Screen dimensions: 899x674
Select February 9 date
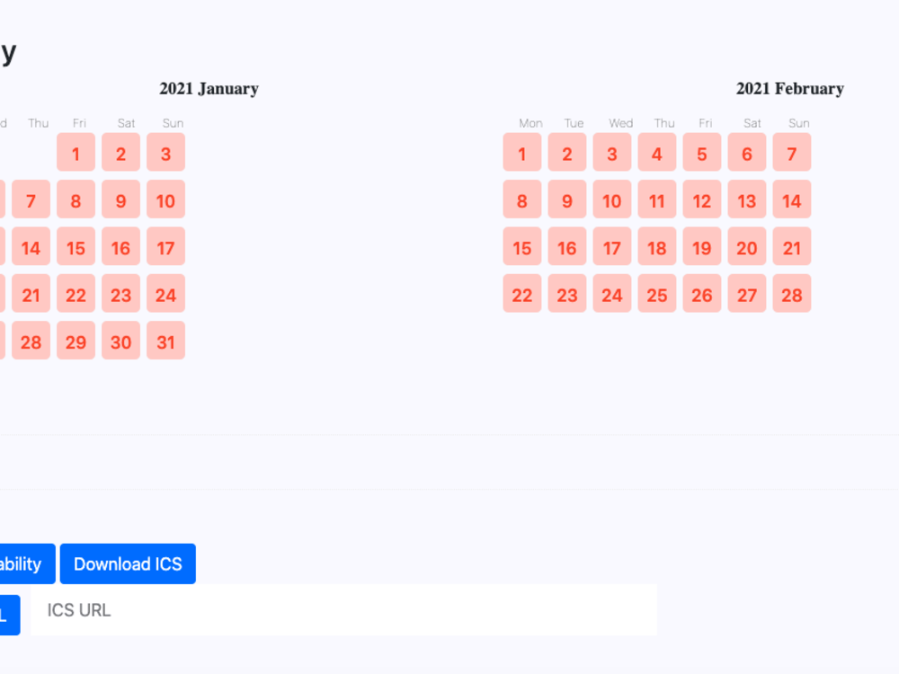[567, 200]
